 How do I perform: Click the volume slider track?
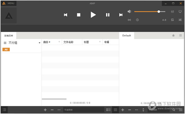point(150,11)
